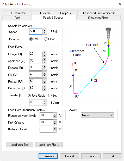Open Help for this dialog

(112, 156)
